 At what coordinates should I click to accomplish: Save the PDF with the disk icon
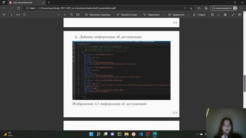tap(219, 15)
